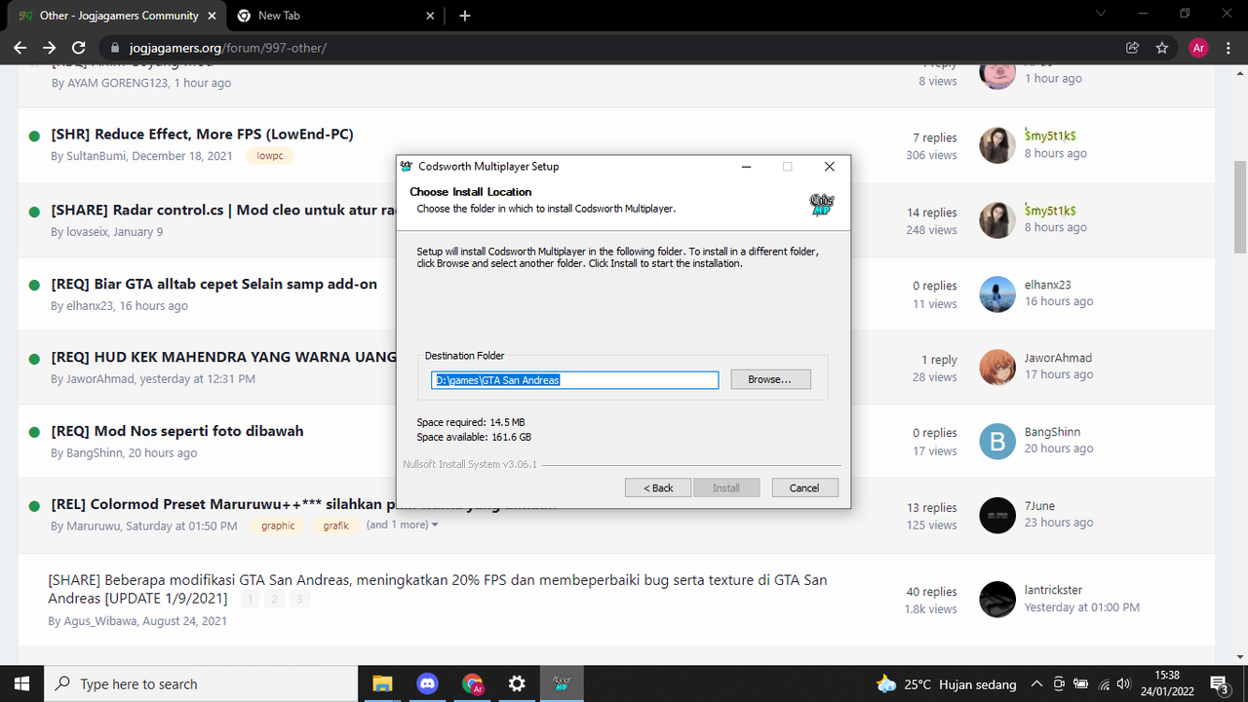Open a new Chrome tab with plus
The height and width of the screenshot is (702, 1248).
pos(465,16)
